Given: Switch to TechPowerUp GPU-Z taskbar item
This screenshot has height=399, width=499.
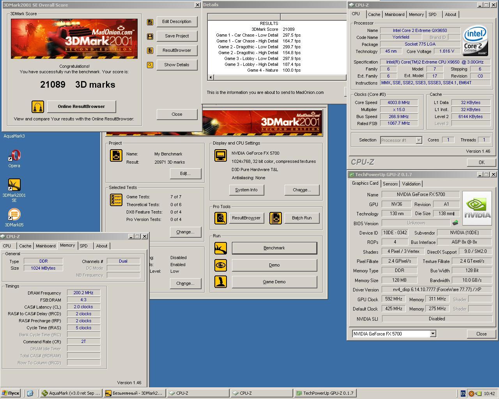Looking at the screenshot, I should (325, 394).
